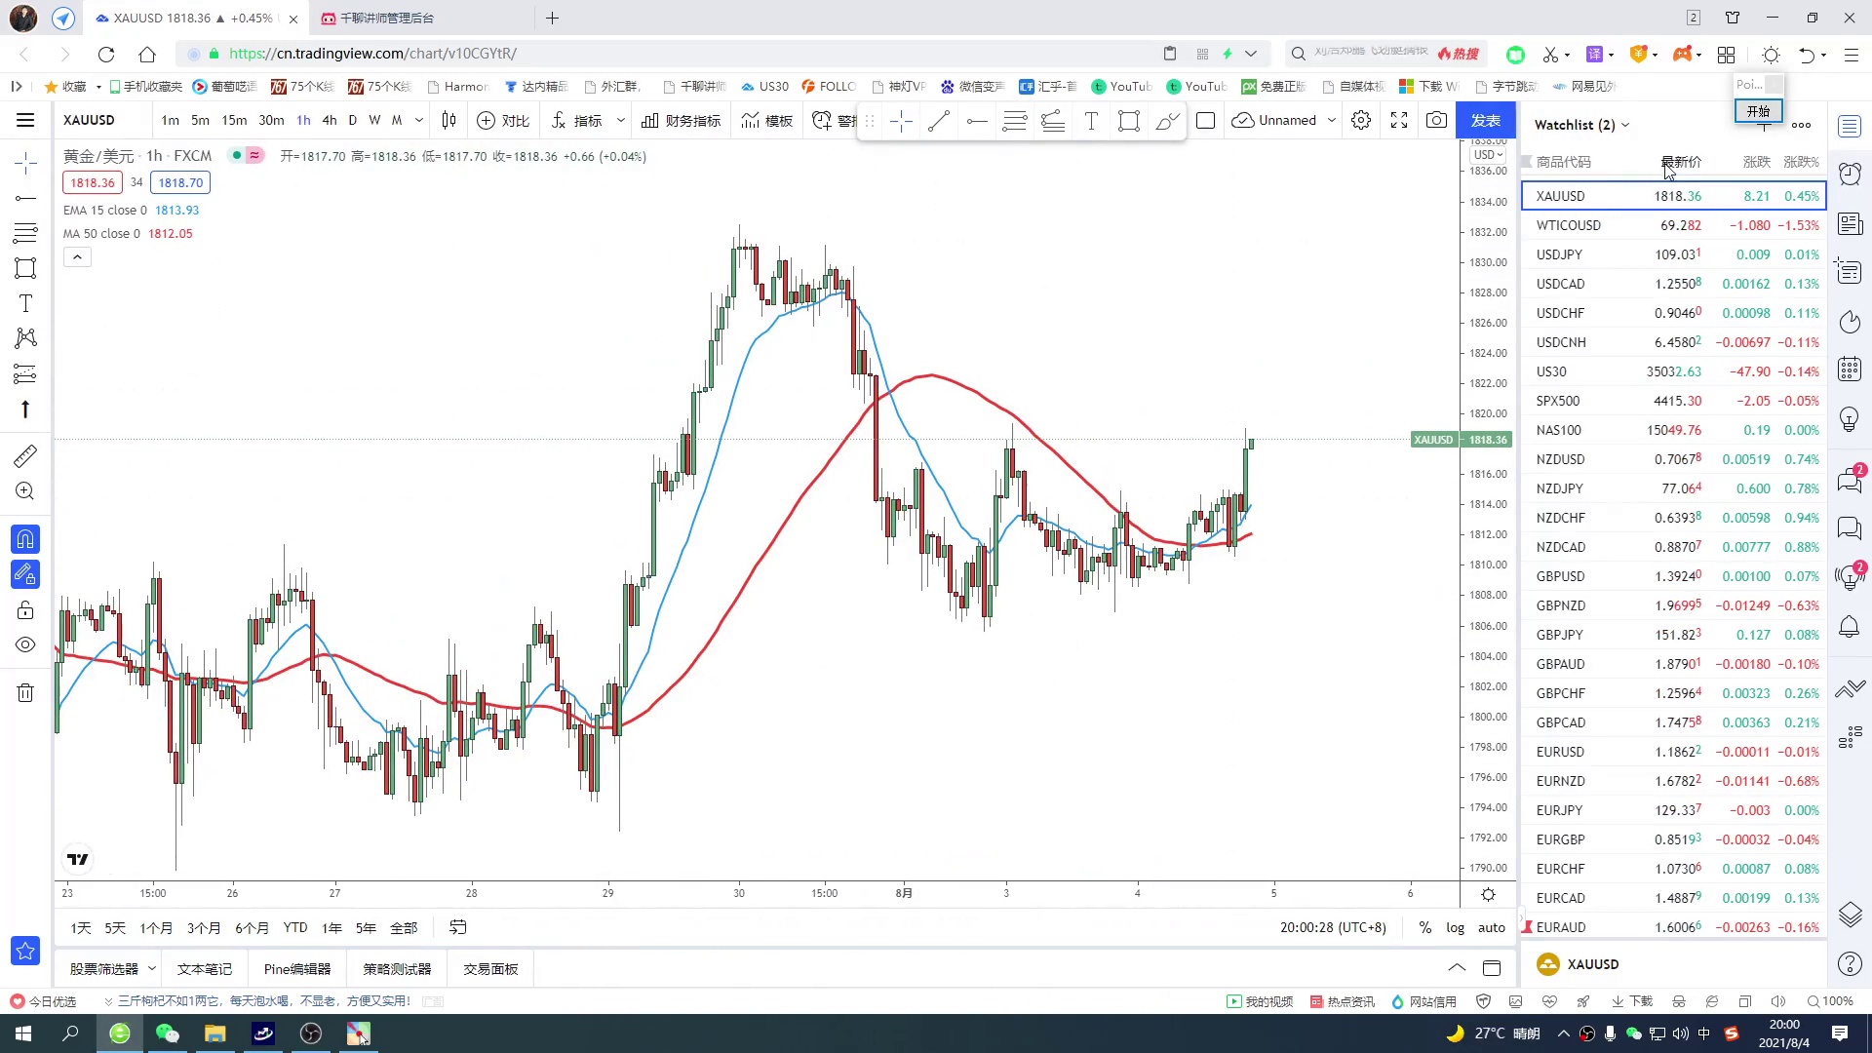Expand the Watchlist (2) dropdown
Viewport: 1872px width, 1053px height.
click(x=1625, y=125)
